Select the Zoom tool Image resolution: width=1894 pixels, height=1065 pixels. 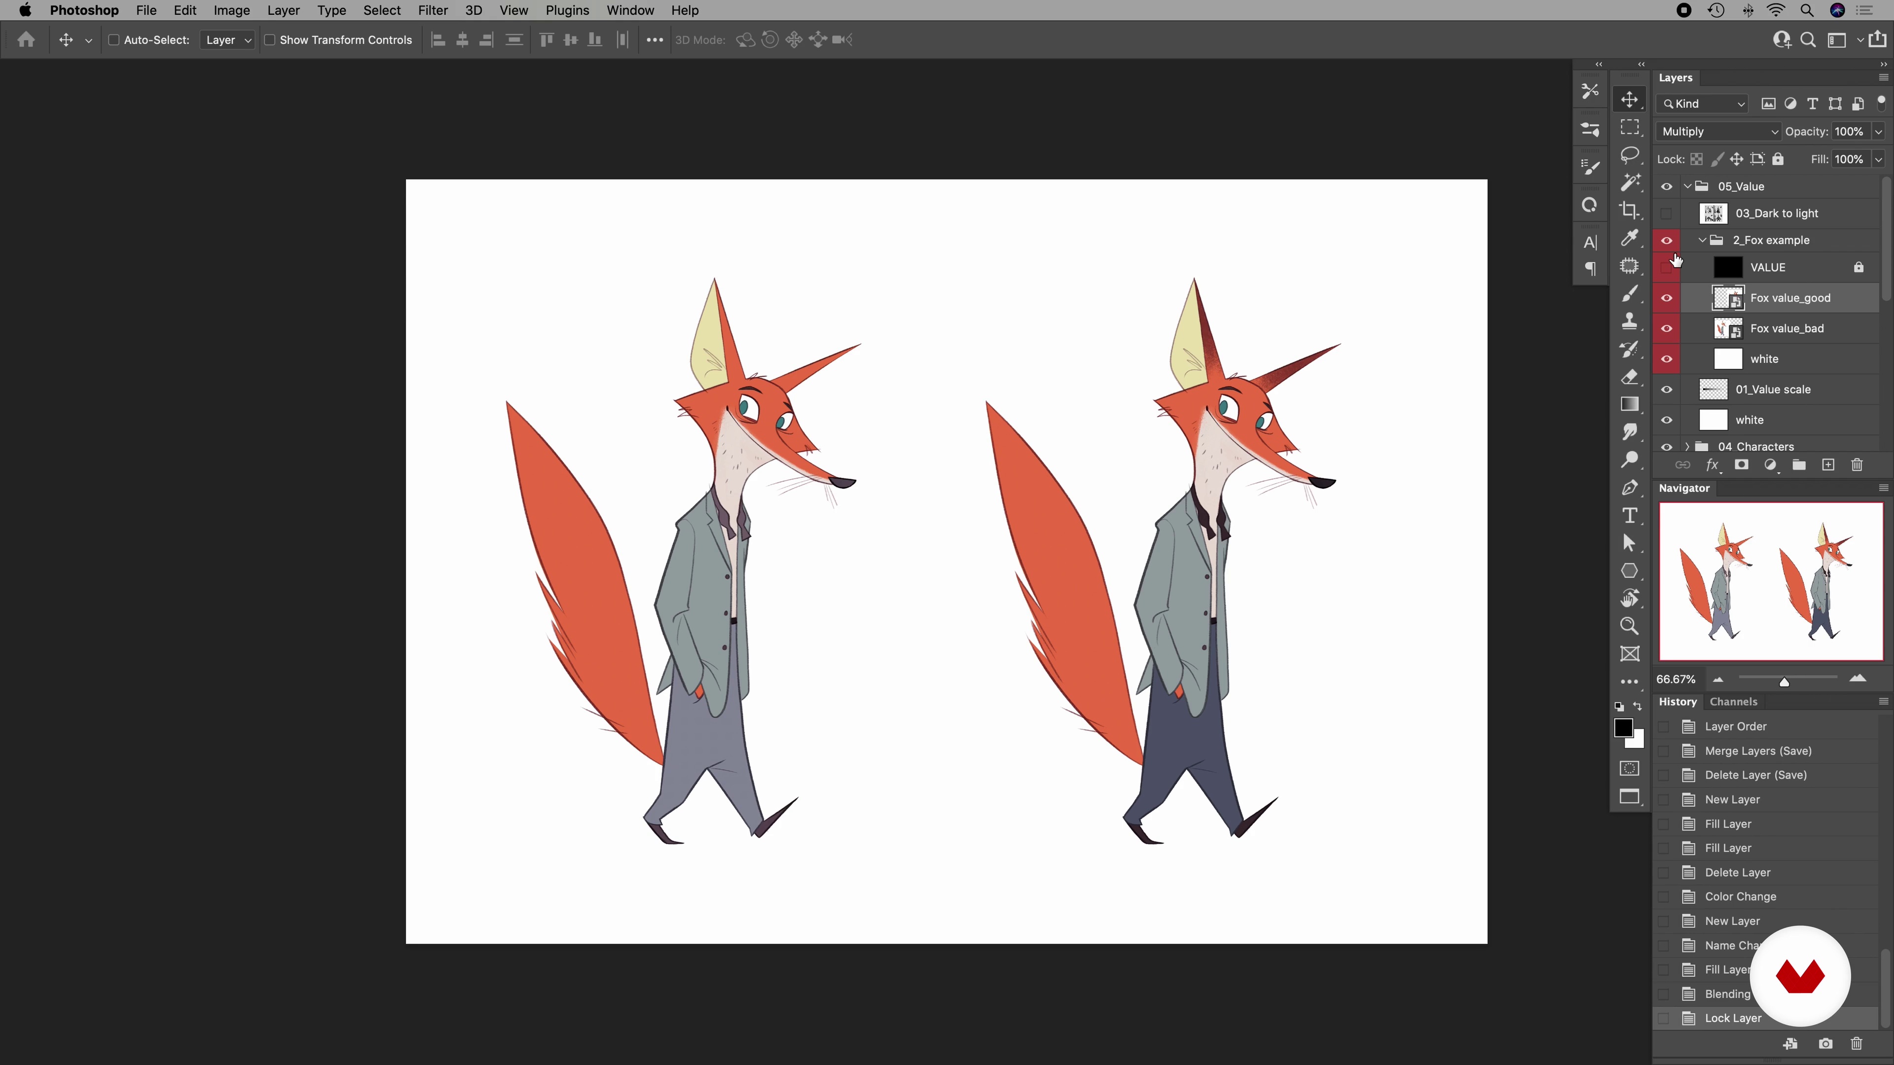pos(1629,626)
